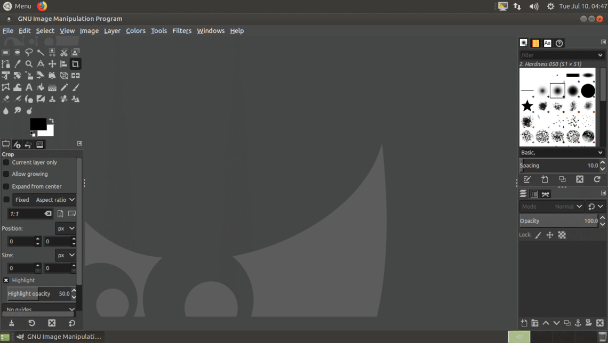Image resolution: width=608 pixels, height=343 pixels.
Task: Click the layer Opacity slider
Action: click(x=558, y=220)
